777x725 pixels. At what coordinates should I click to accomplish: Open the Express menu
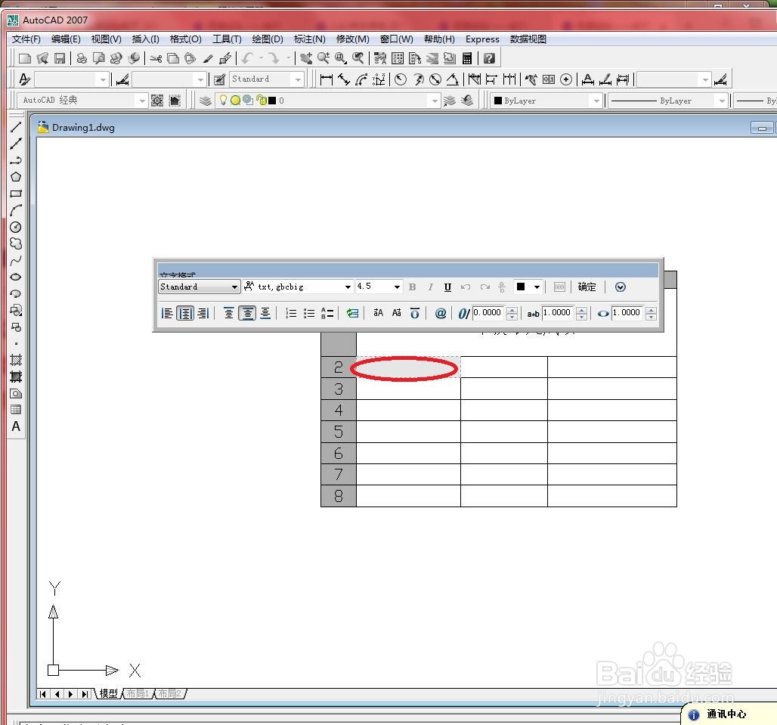[x=482, y=39]
